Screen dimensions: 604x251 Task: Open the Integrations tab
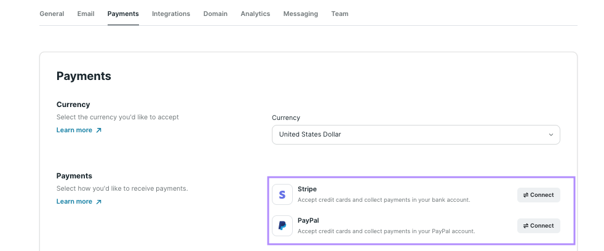pyautogui.click(x=171, y=14)
